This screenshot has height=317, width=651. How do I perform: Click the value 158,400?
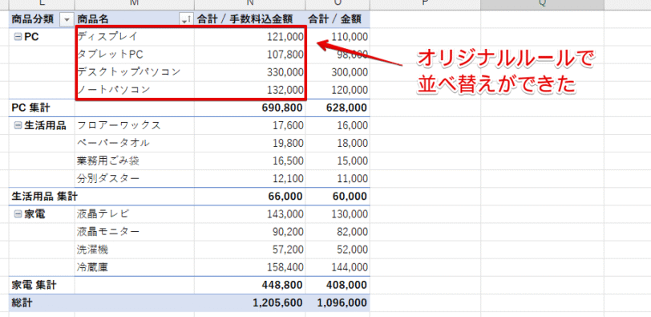[285, 267]
